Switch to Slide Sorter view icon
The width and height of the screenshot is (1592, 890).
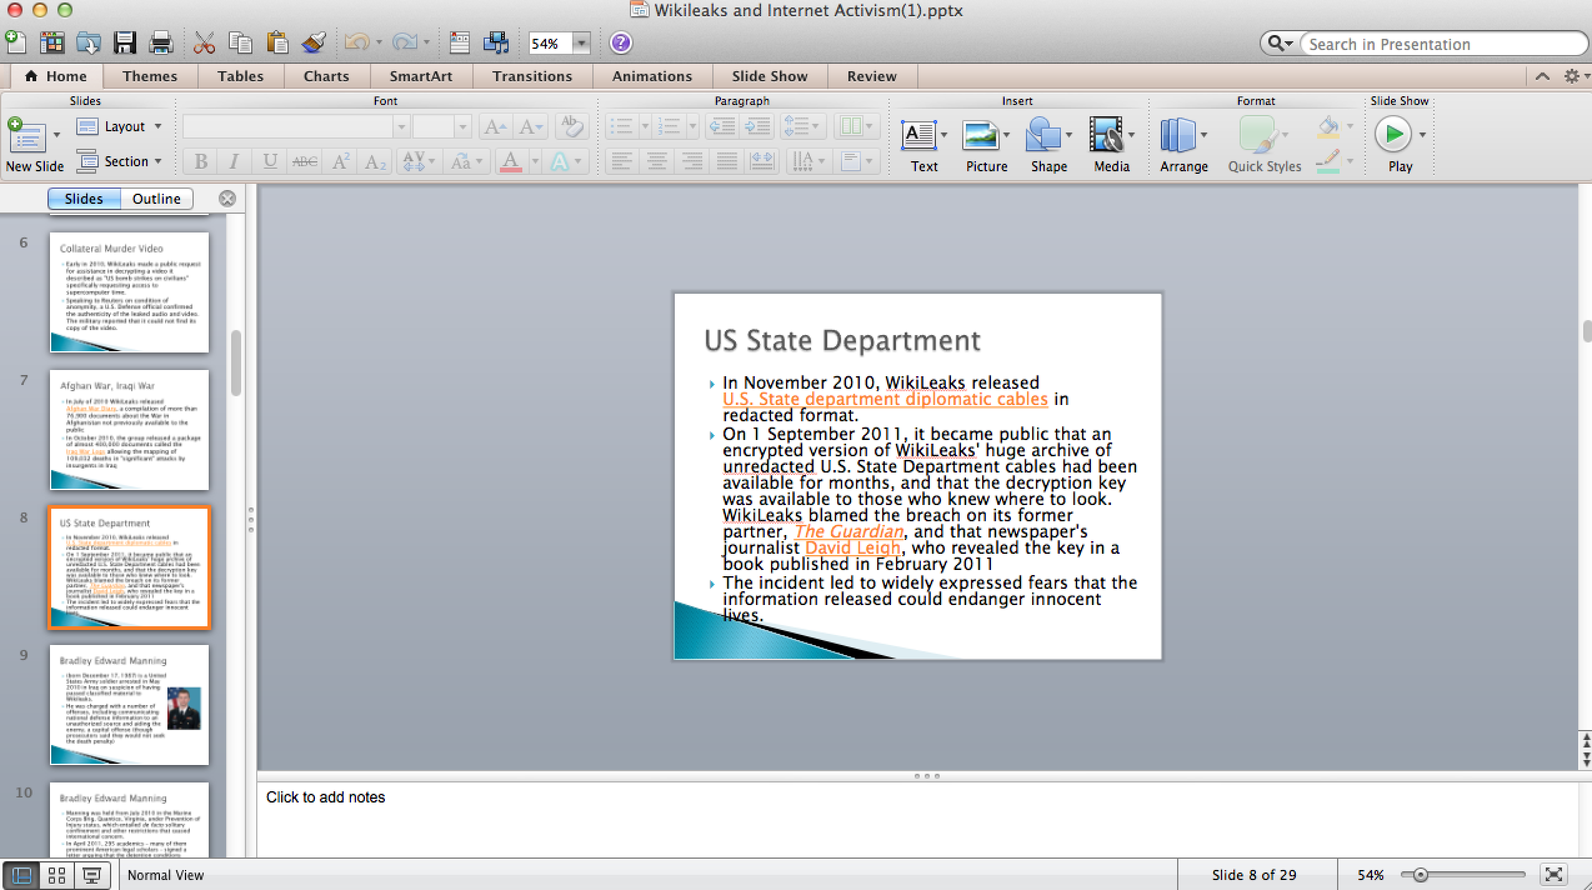tap(57, 875)
